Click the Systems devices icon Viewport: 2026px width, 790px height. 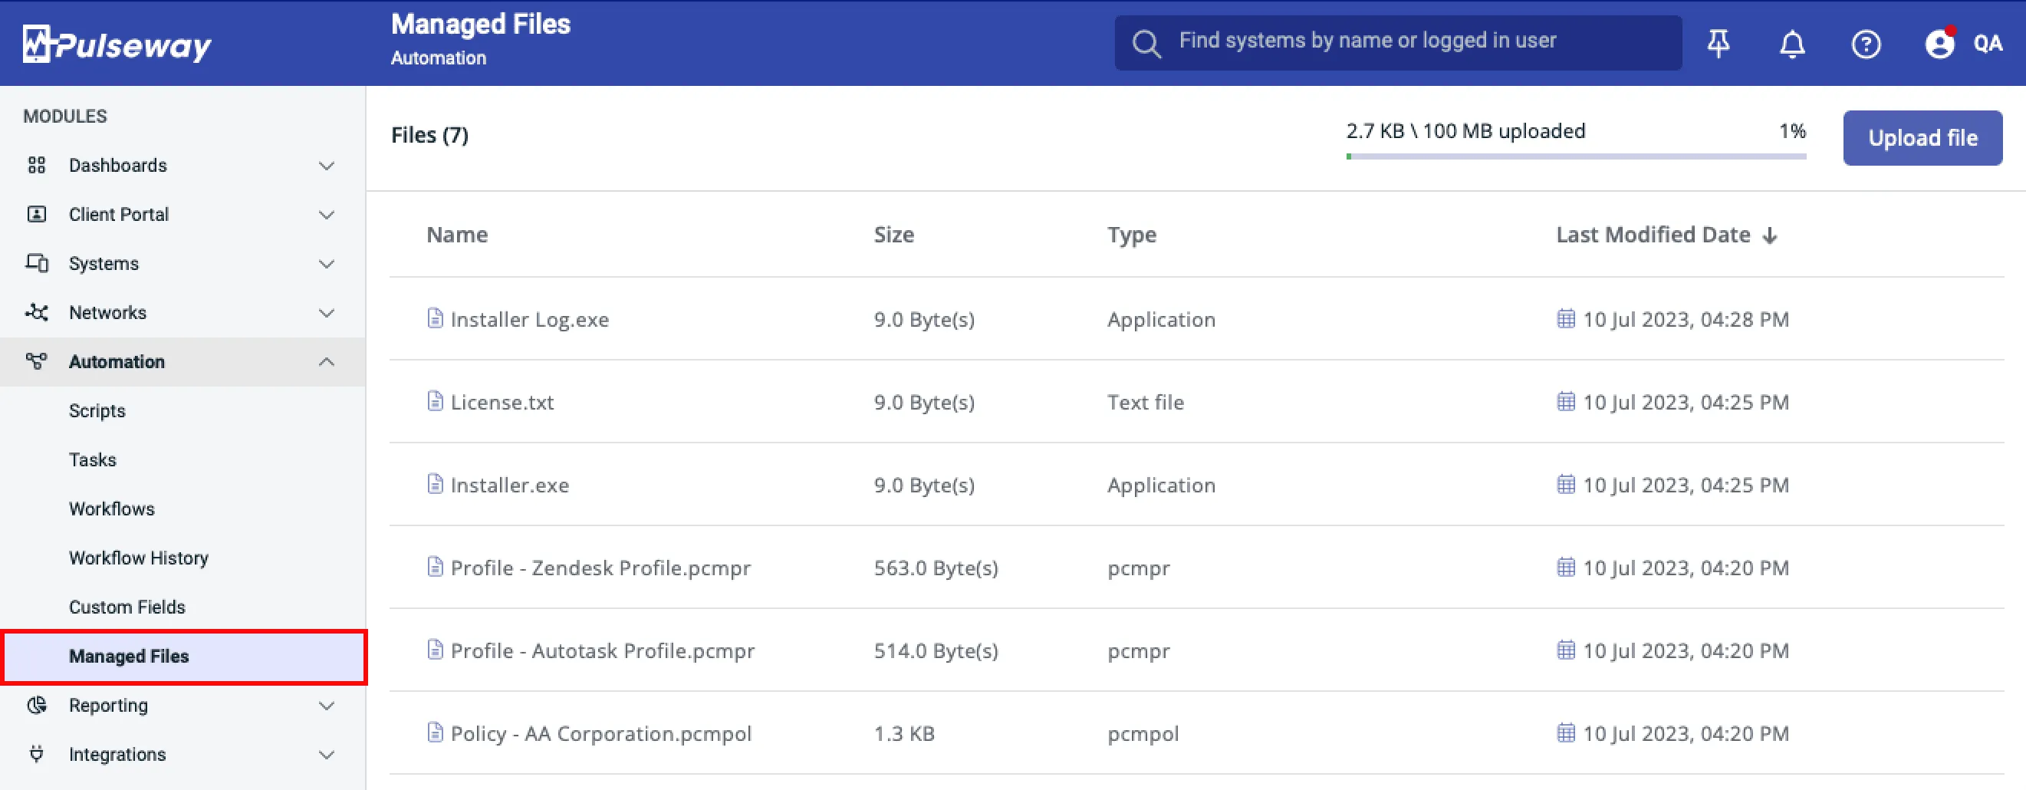(x=36, y=263)
